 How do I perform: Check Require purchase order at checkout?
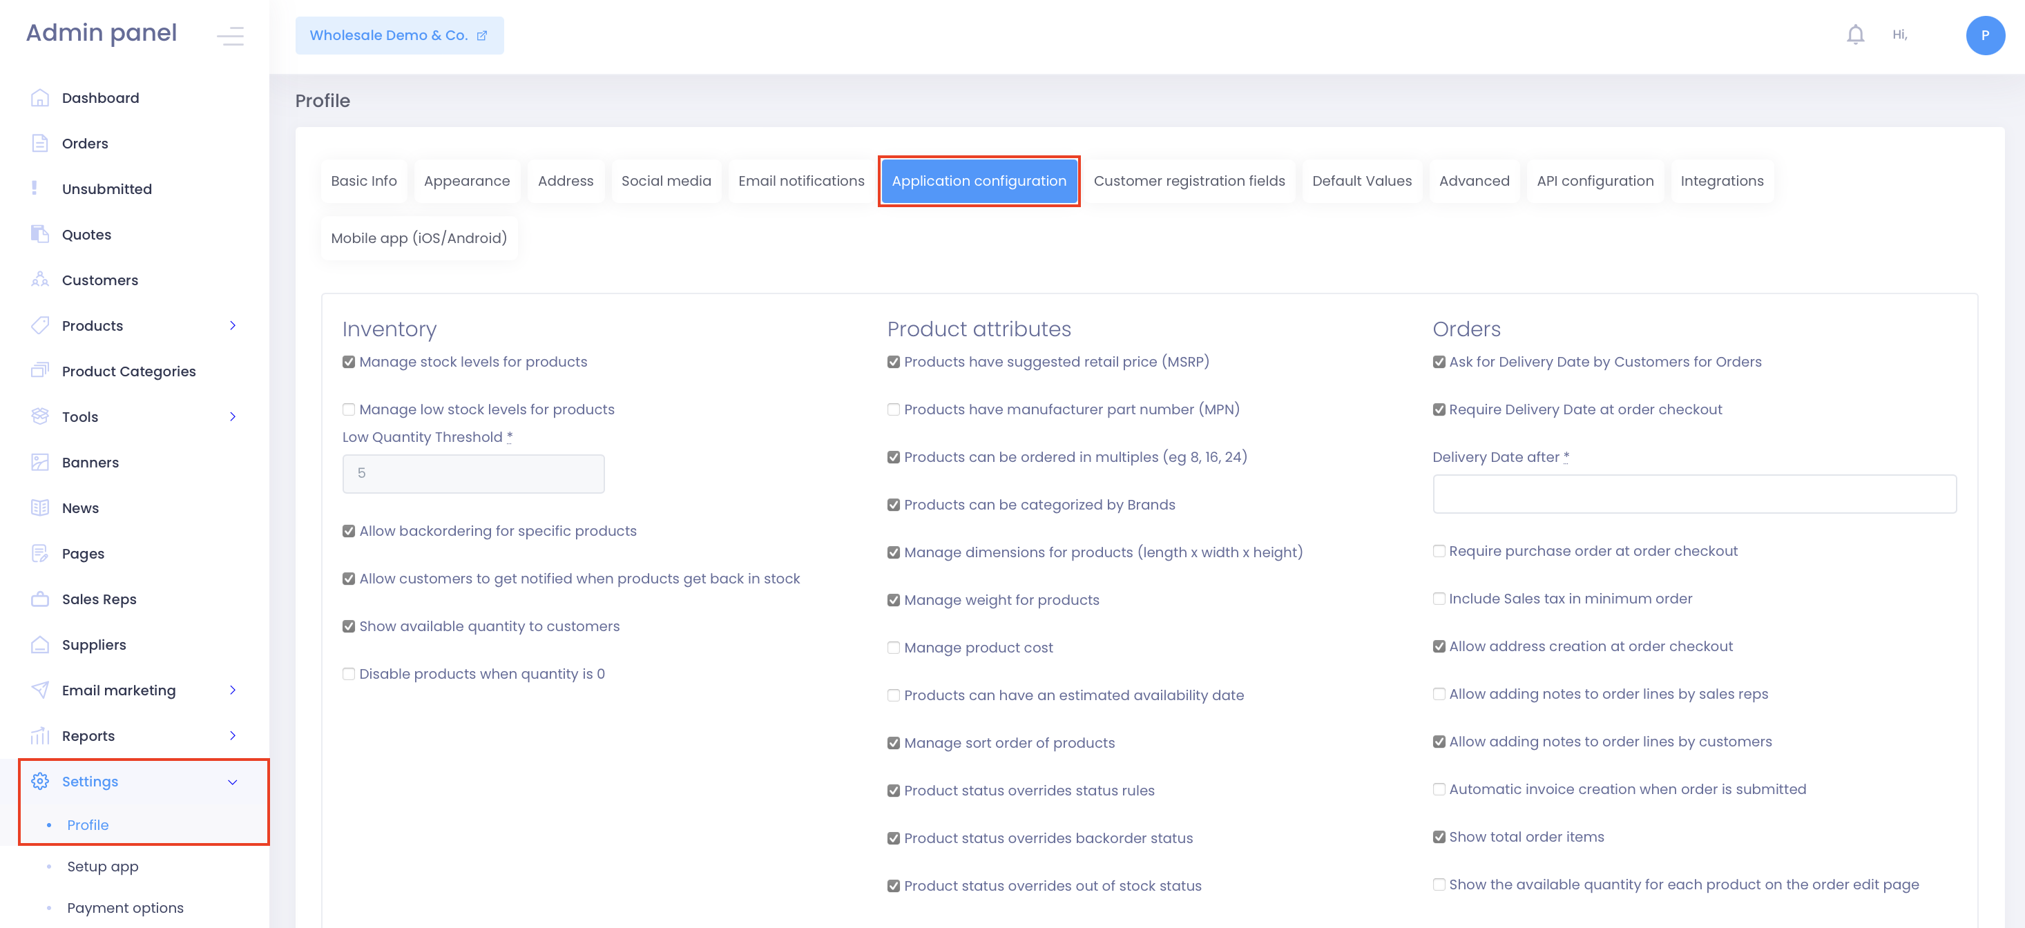point(1438,552)
